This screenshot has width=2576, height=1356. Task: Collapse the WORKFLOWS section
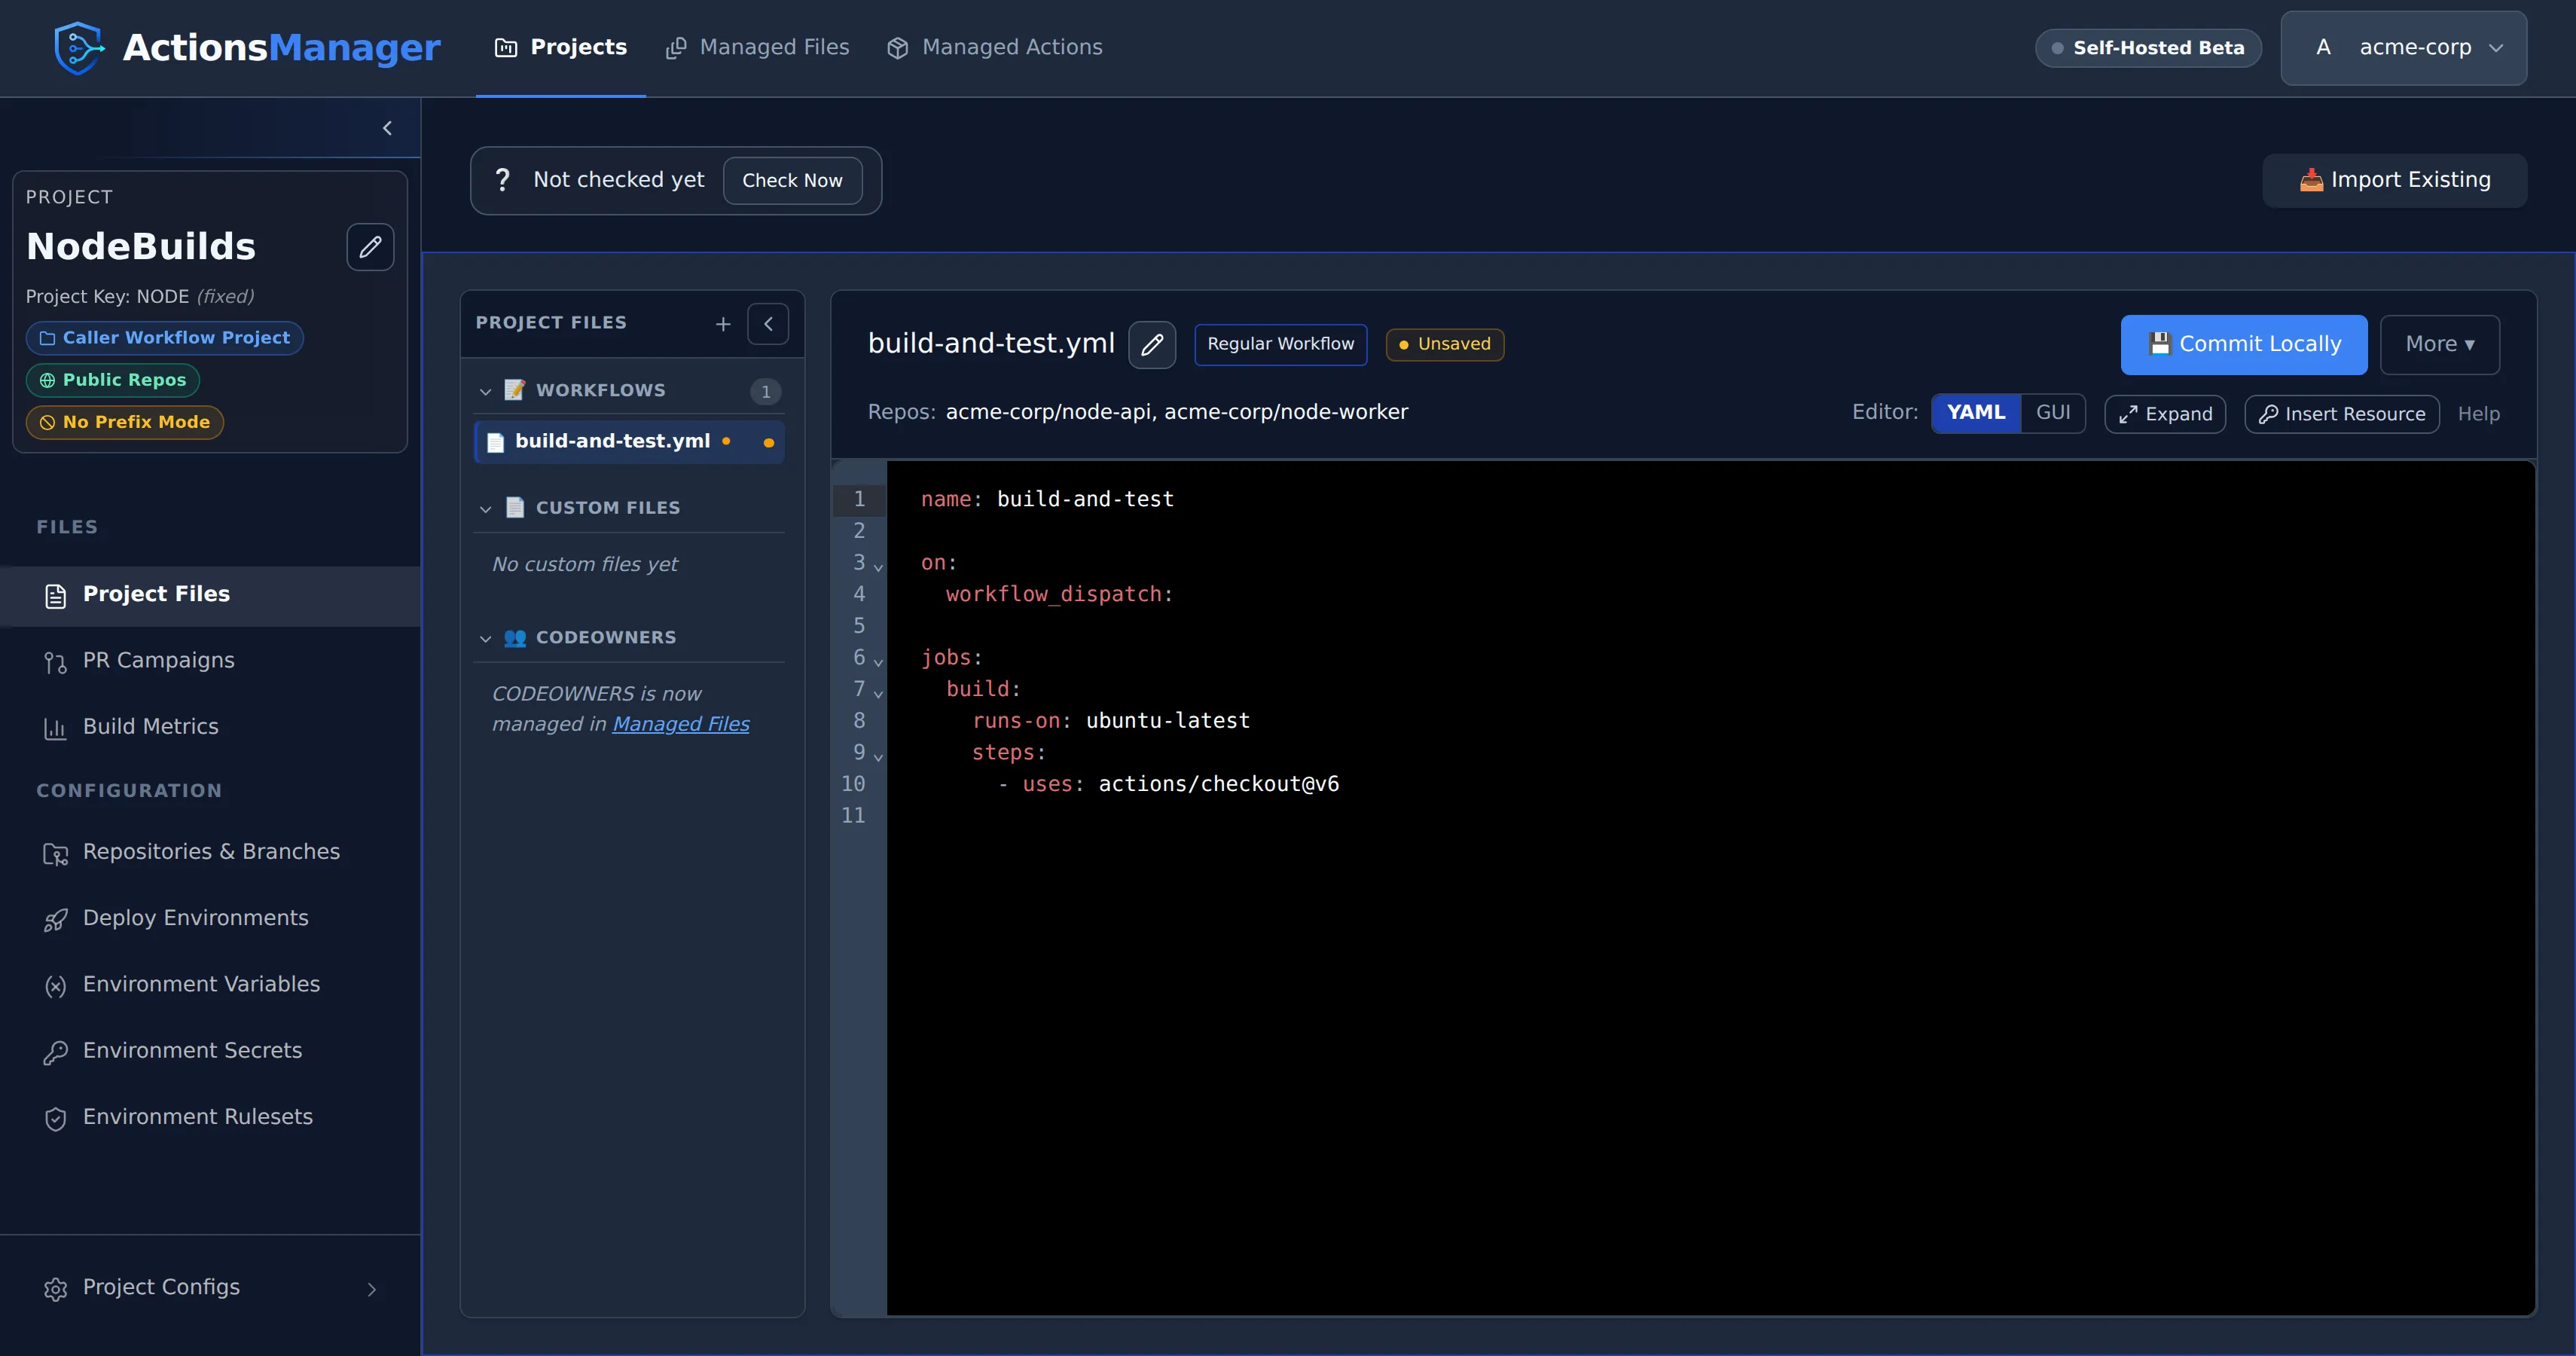click(485, 391)
